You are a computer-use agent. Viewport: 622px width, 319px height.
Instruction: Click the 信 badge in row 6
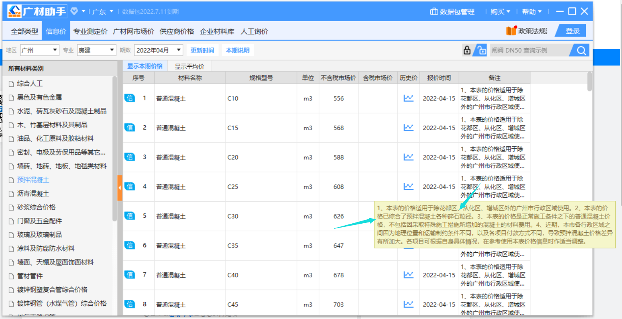point(130,245)
